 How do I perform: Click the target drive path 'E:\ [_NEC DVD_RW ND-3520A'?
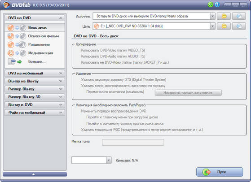coord(132,26)
